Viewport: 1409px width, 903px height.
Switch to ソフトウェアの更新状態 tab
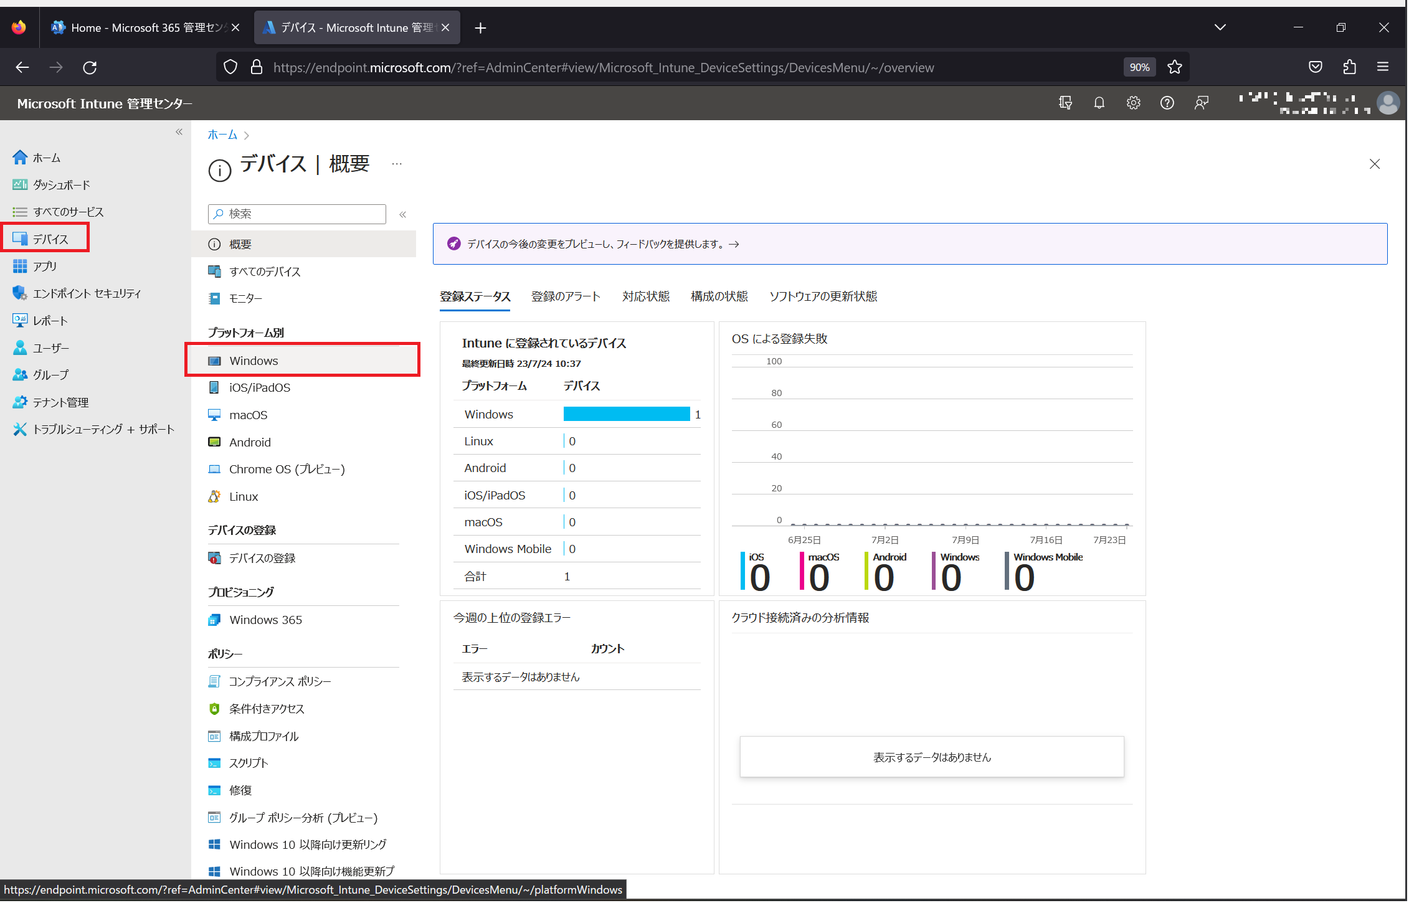click(x=824, y=297)
